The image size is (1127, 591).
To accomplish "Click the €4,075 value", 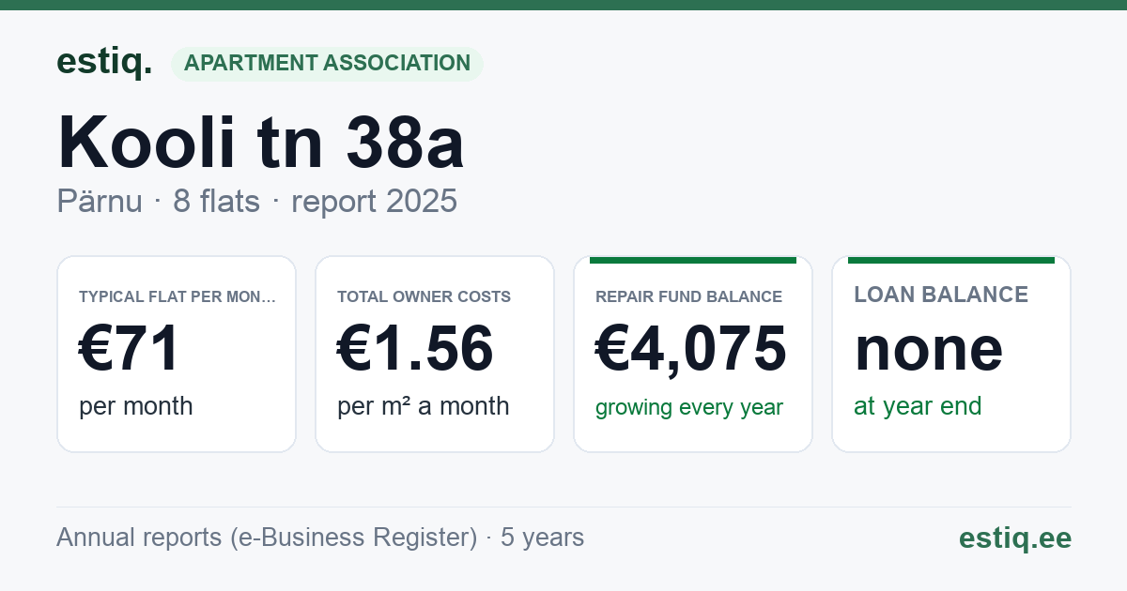I will tap(691, 349).
